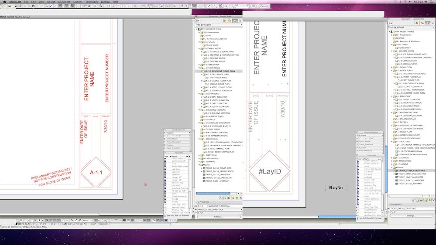Open Entire Model dropdown in left Quick Options
436x245 pixels.
177,139
